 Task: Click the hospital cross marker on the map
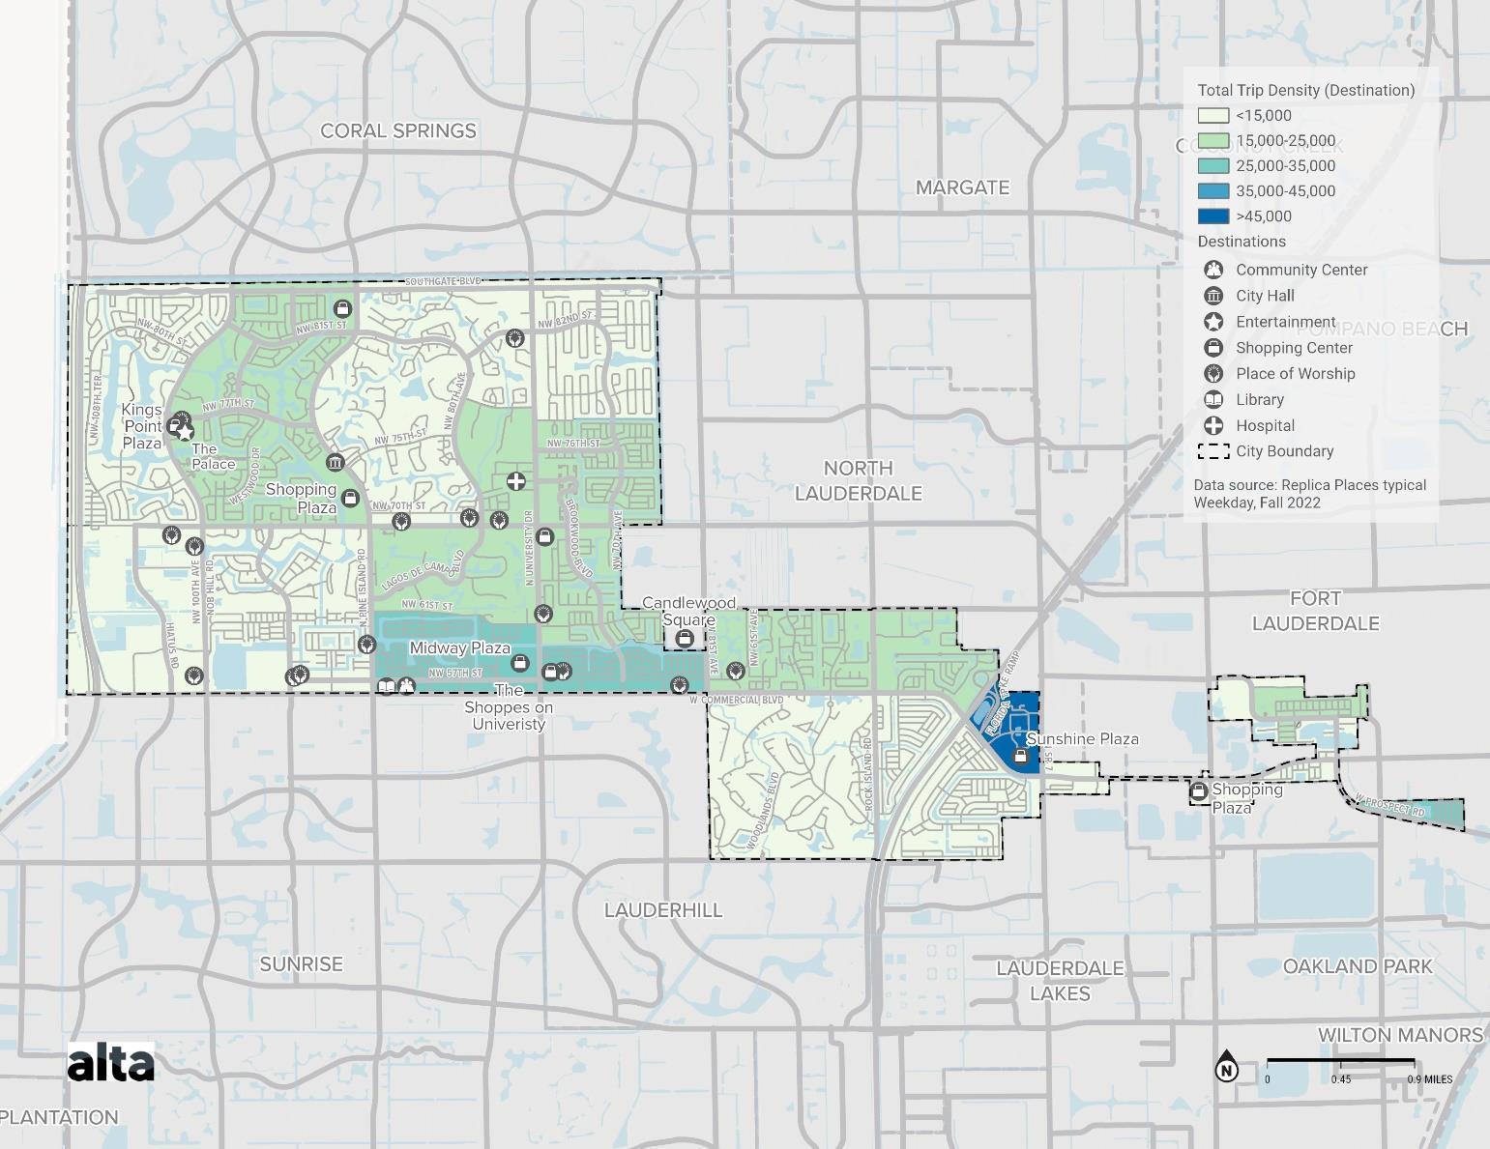pos(515,481)
